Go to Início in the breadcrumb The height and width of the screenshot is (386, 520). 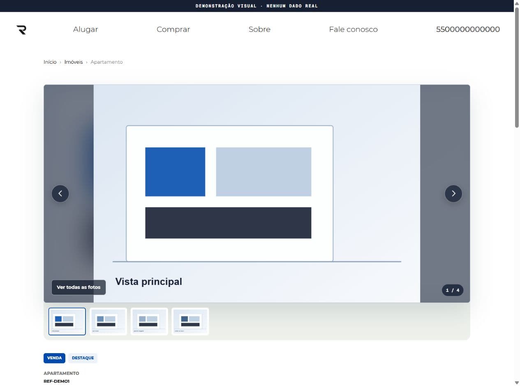tap(50, 62)
